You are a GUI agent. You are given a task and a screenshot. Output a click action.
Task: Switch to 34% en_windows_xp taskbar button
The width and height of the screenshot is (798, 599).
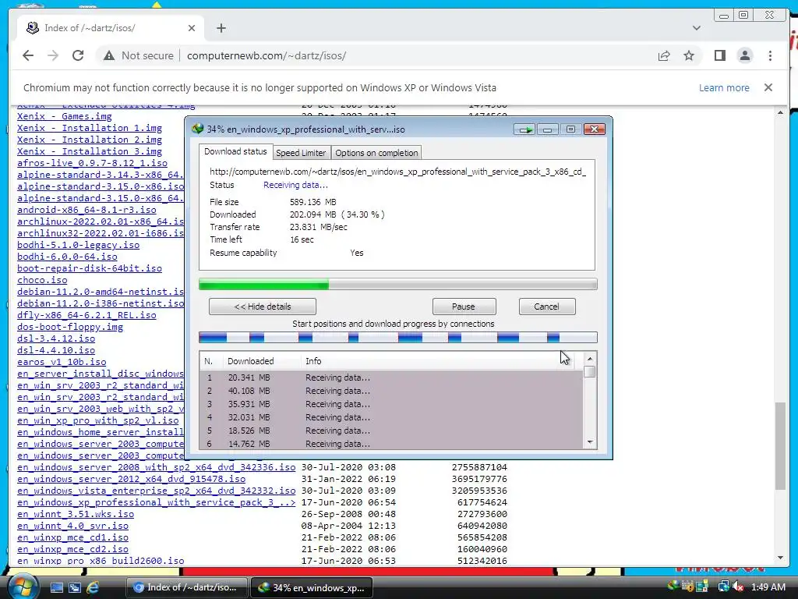point(312,587)
